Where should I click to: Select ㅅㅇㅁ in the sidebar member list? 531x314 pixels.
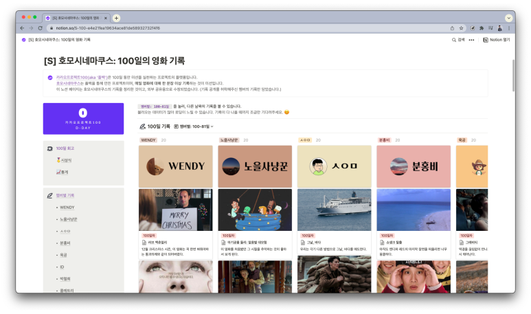click(x=65, y=231)
